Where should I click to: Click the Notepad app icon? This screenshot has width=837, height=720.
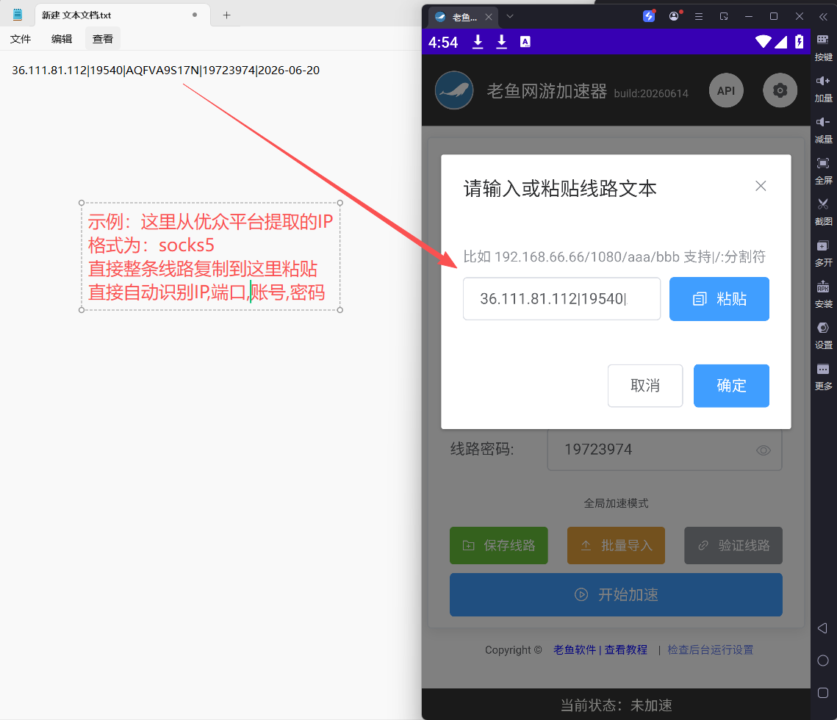(18, 15)
